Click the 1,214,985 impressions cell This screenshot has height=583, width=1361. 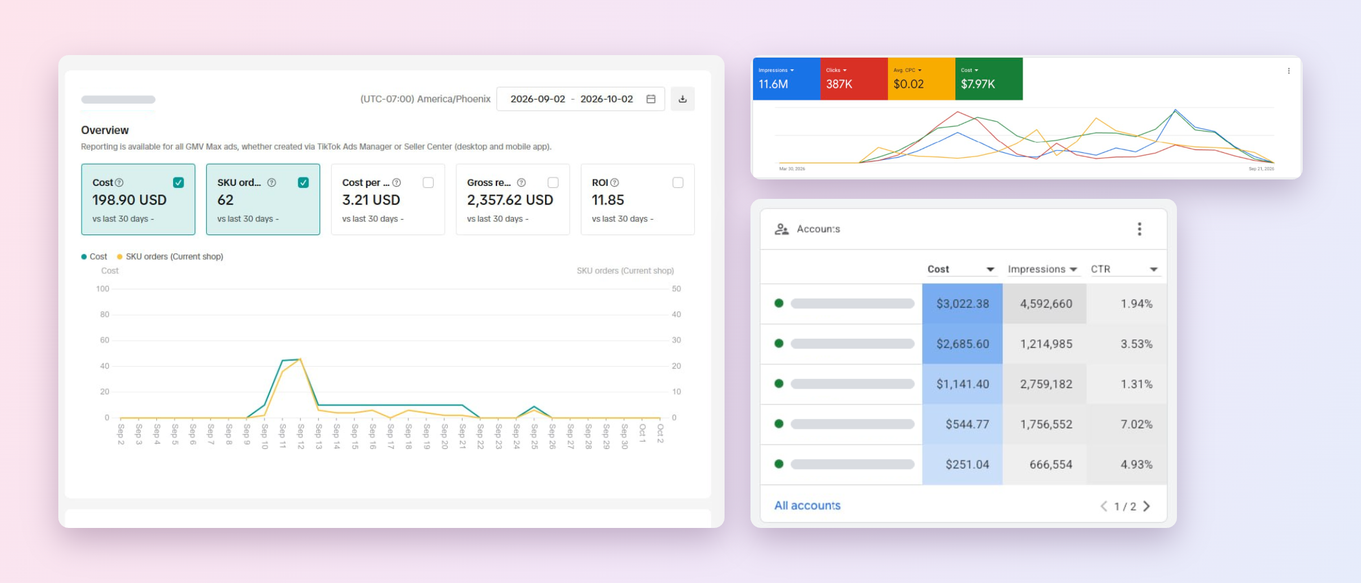1045,344
